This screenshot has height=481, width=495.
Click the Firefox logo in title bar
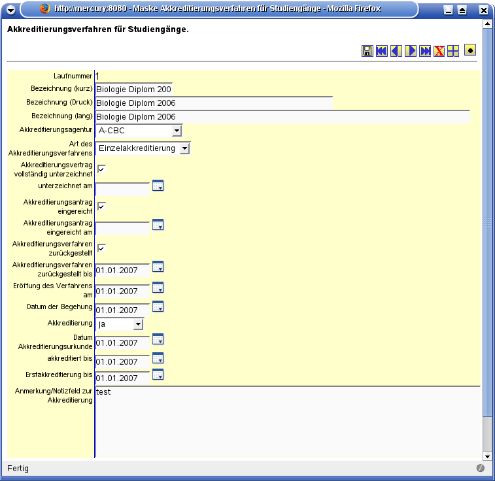[x=45, y=8]
